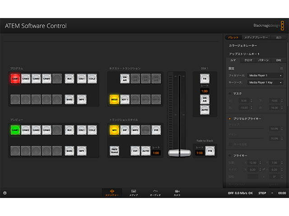
Task: Click the 00:00 timer readout
Action: 282,193
